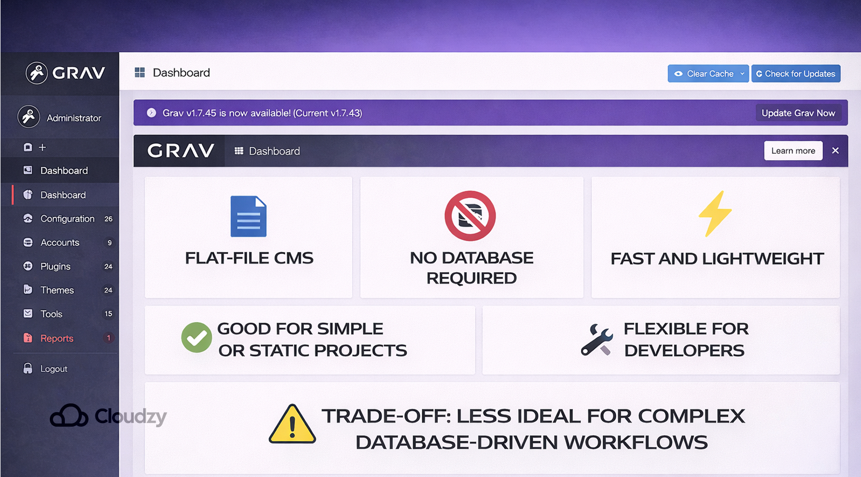Open the Learn more link

coord(793,150)
